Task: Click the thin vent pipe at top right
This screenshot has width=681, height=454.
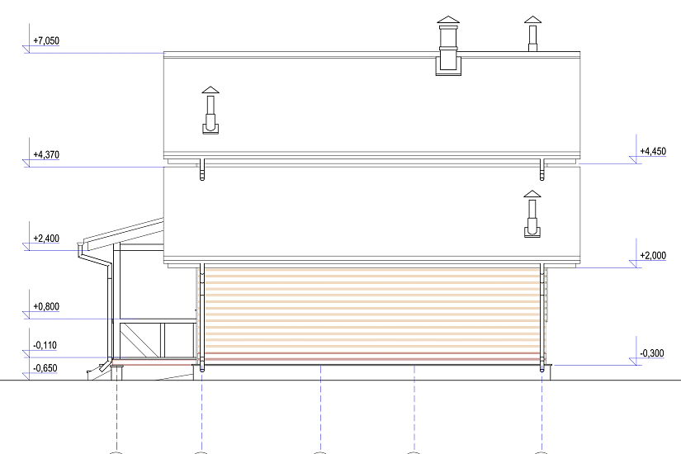Action: point(532,35)
